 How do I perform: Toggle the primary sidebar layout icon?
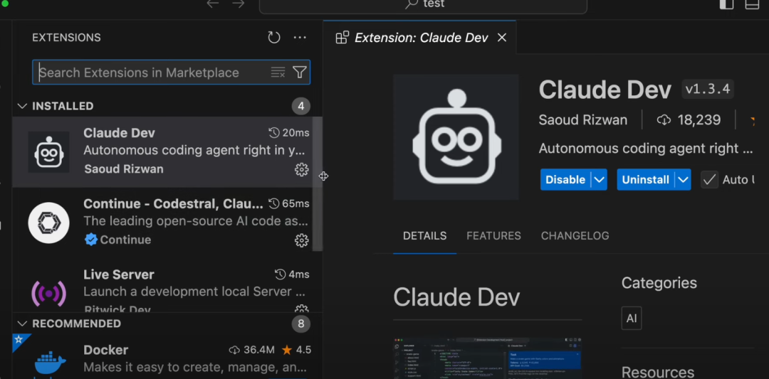726,4
